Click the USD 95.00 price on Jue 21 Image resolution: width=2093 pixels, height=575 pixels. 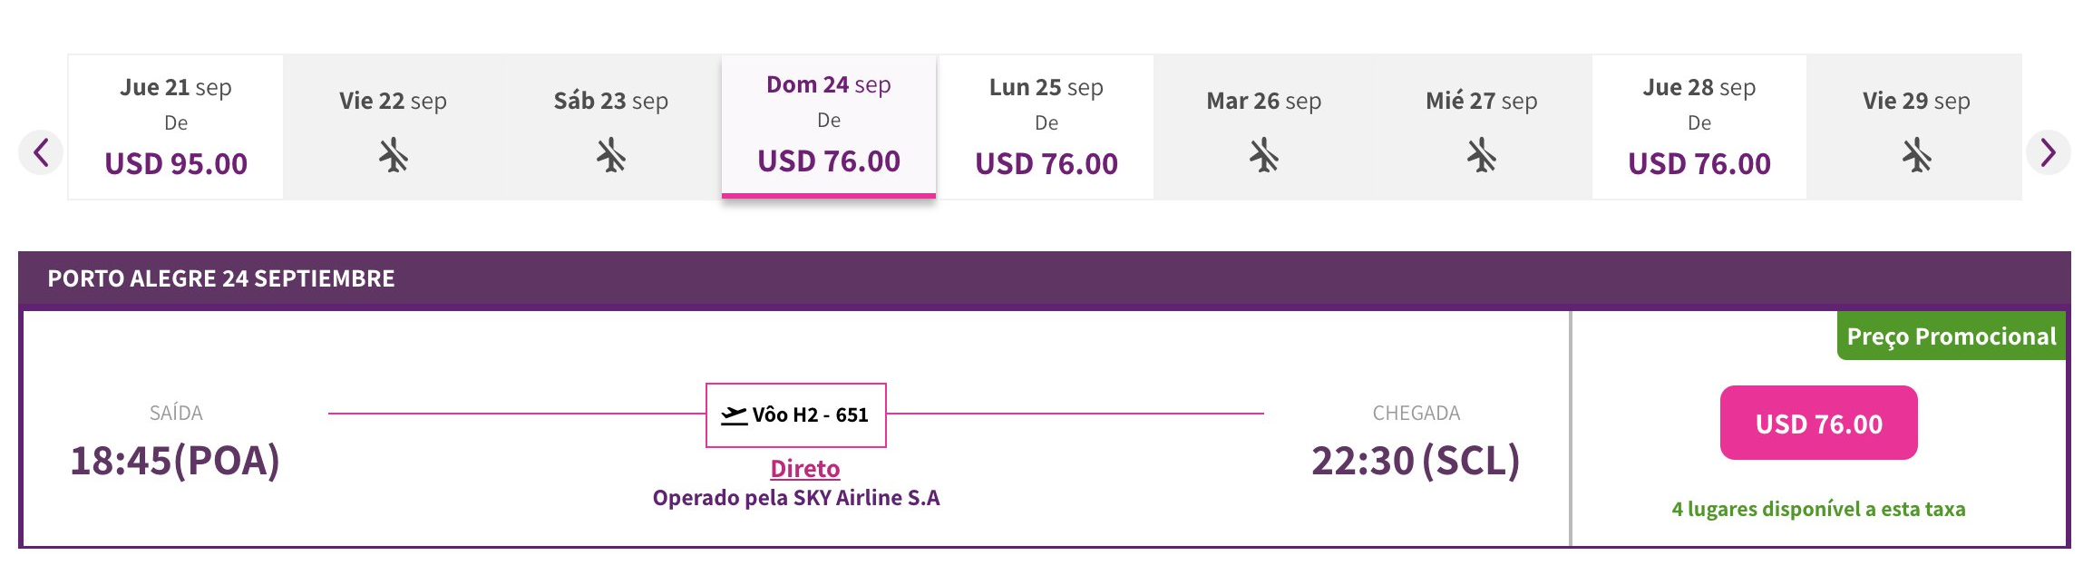(176, 164)
